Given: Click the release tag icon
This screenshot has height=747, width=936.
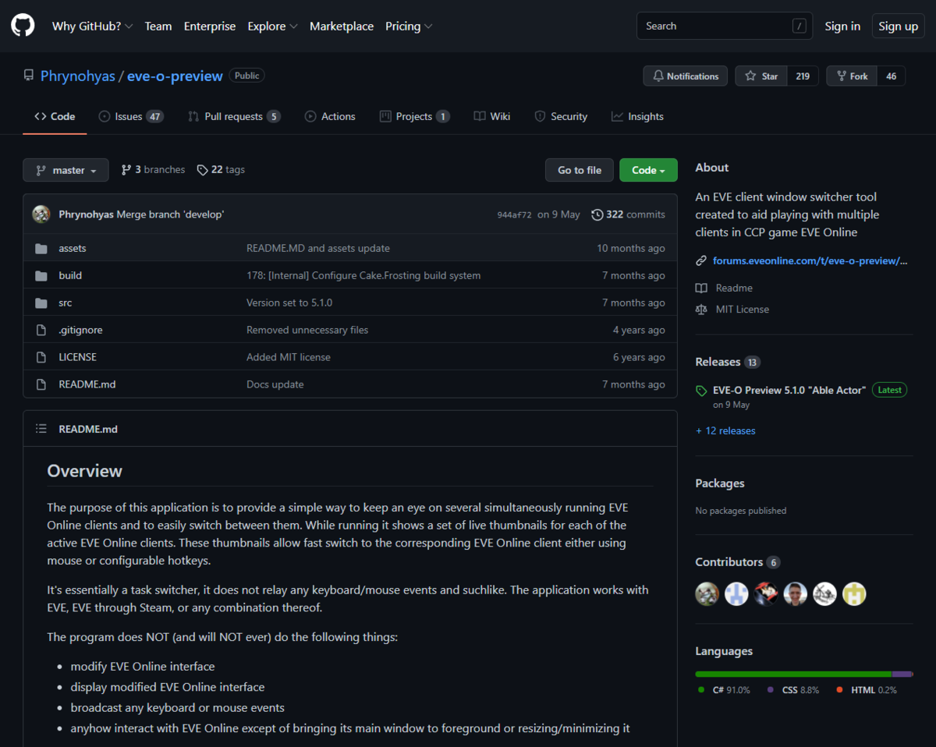Looking at the screenshot, I should click(x=701, y=390).
